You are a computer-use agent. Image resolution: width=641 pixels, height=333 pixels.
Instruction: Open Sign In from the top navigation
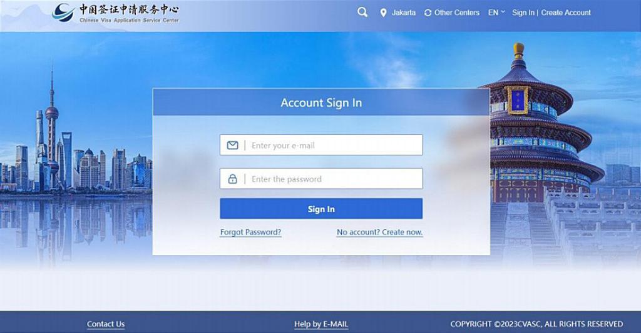click(x=523, y=12)
